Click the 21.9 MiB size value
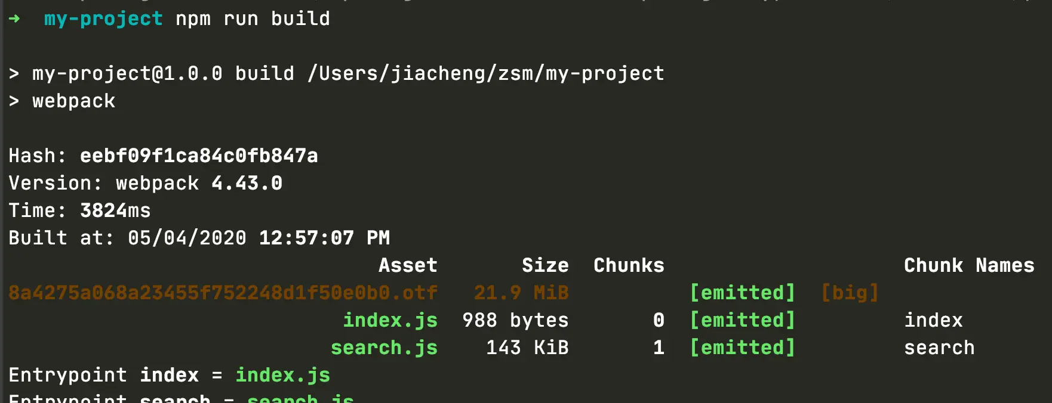Image resolution: width=1052 pixels, height=403 pixels. tap(521, 293)
